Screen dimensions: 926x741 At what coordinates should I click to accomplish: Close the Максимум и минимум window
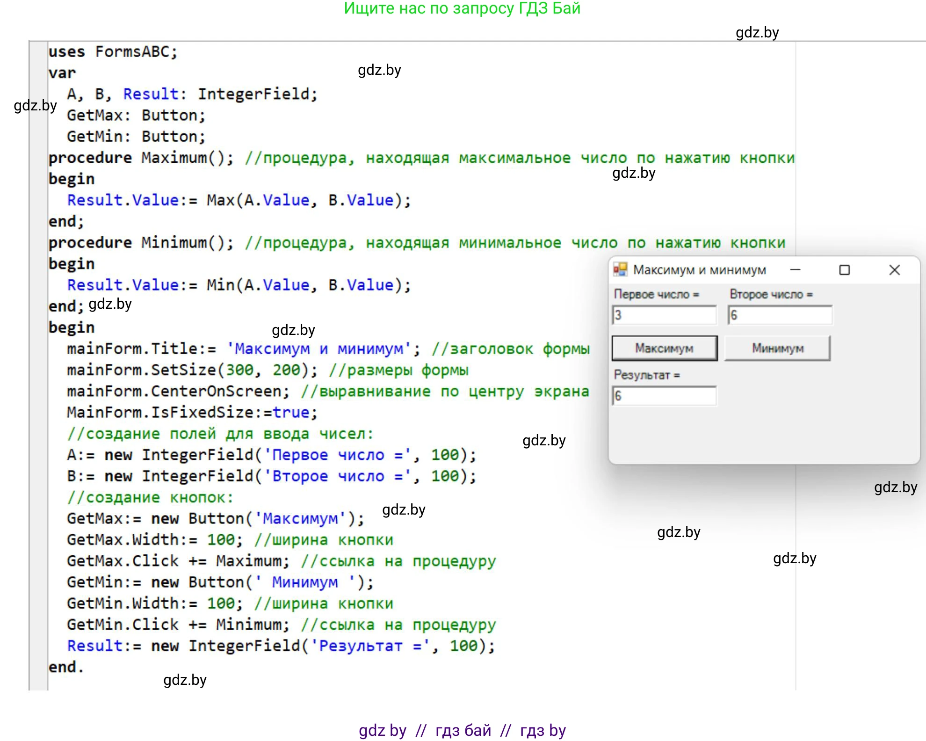coord(894,270)
